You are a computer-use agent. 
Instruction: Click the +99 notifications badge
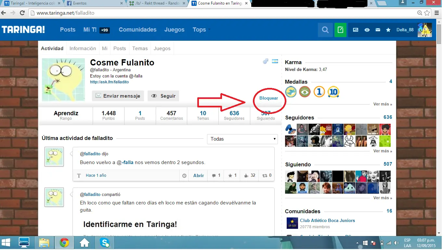(x=104, y=30)
